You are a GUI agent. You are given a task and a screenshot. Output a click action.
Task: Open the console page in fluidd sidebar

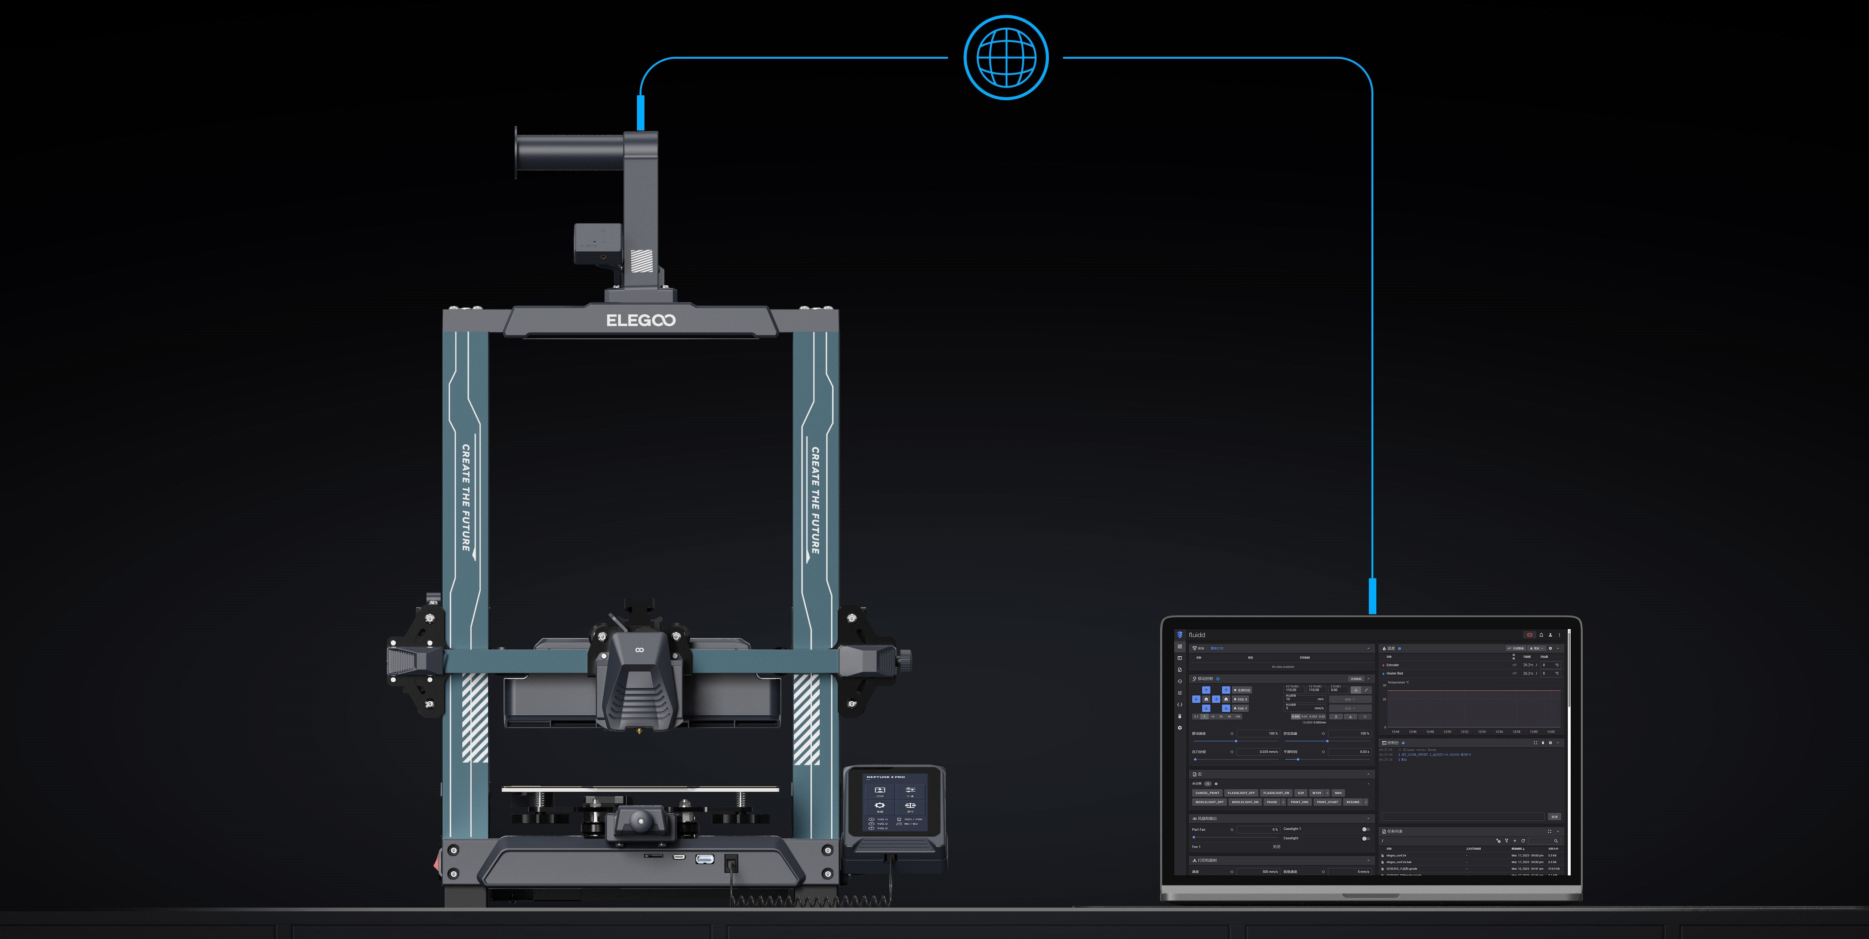1180,658
